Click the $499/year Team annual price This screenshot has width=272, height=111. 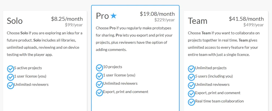point(253,25)
